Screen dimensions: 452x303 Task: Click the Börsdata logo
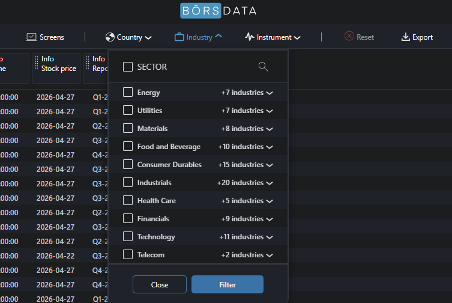218,11
